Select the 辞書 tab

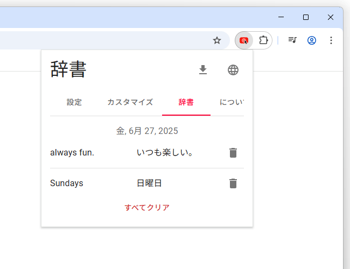pos(186,102)
